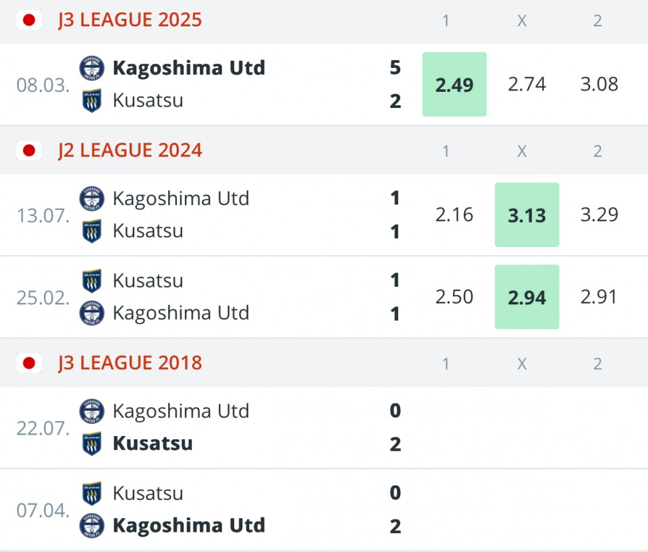Open J2 LEAGUE 2024 competition link
648x552 pixels.
pyautogui.click(x=130, y=150)
